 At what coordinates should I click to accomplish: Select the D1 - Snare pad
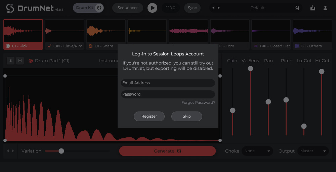[106, 35]
